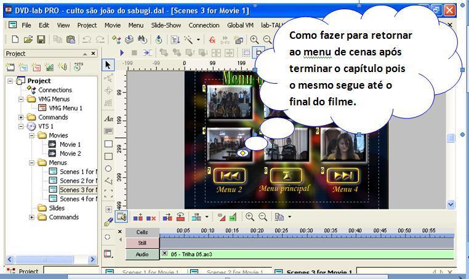Screen dimensions: 469x279
Task: Save project with the floppy disk icon
Action: (41, 39)
